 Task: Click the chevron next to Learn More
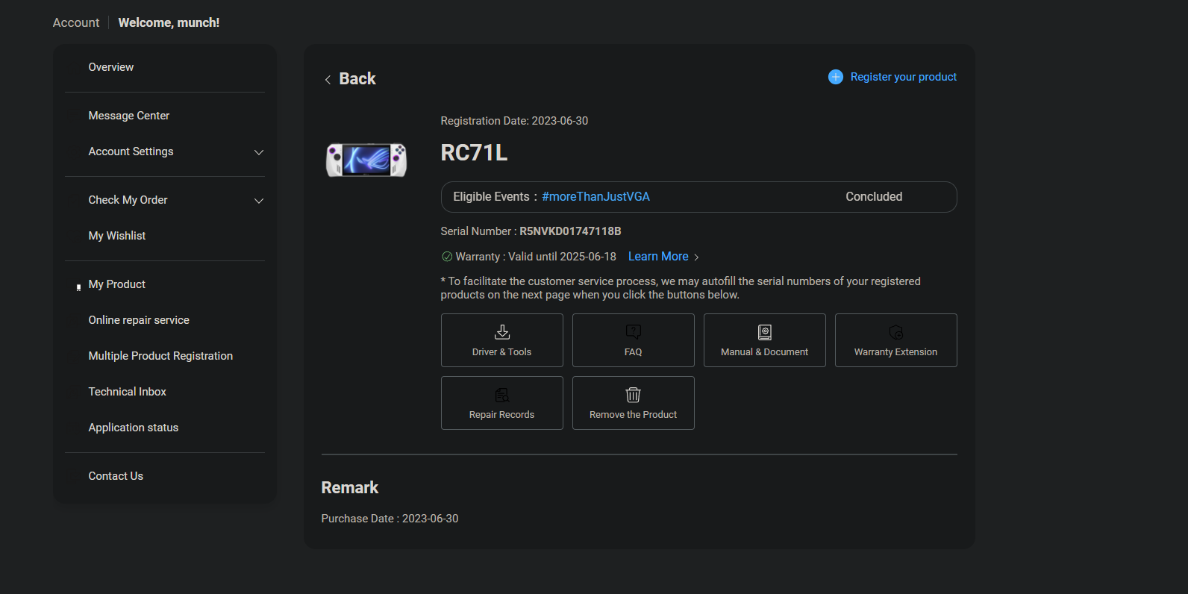pos(696,257)
